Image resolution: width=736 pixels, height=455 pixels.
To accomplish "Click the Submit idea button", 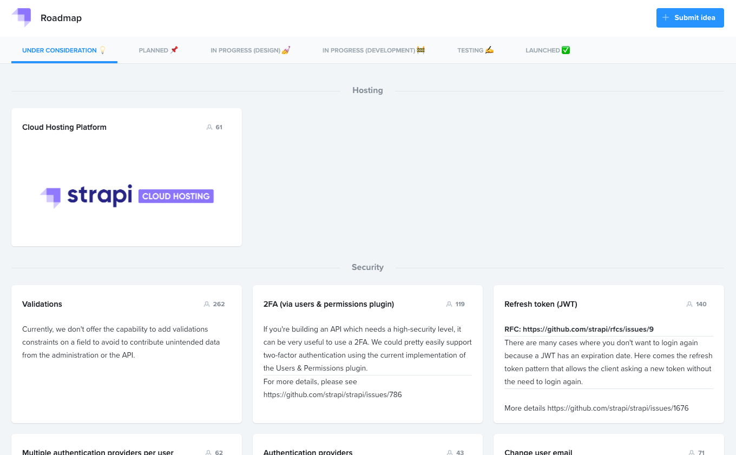I will (690, 18).
